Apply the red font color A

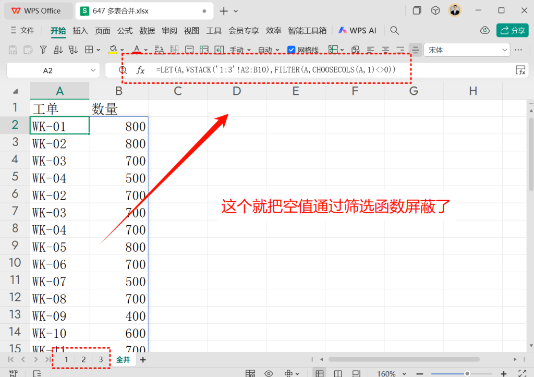[137, 50]
